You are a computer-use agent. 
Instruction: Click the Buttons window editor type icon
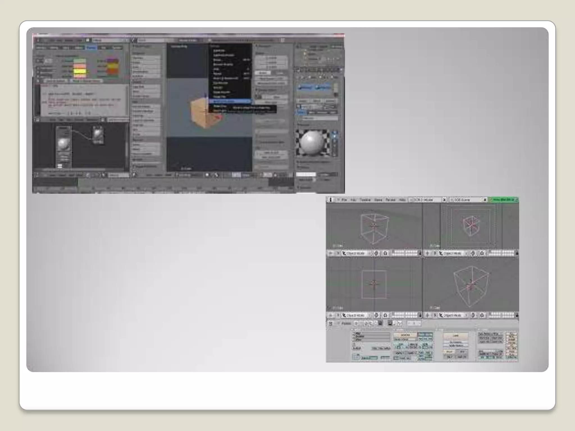click(x=331, y=324)
